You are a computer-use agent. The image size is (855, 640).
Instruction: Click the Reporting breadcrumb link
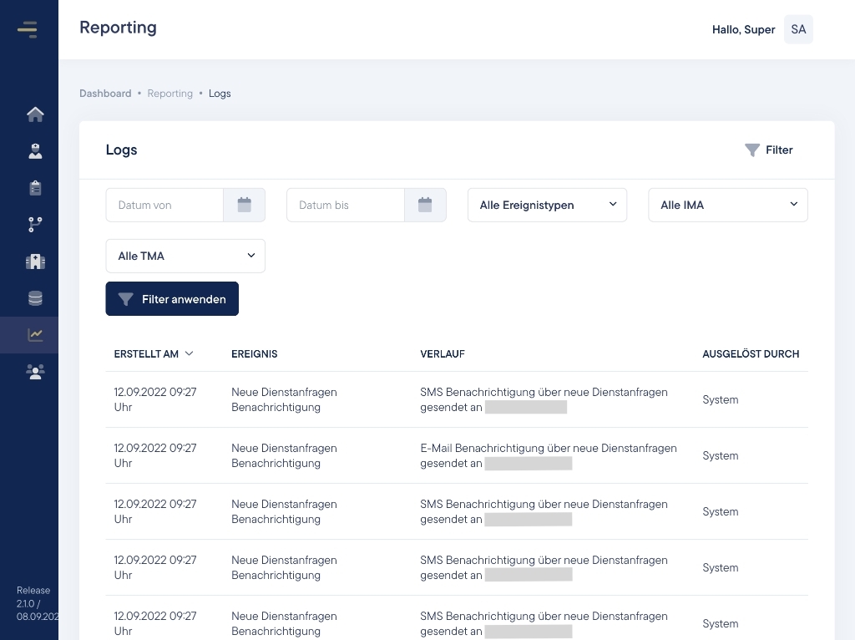coord(169,94)
